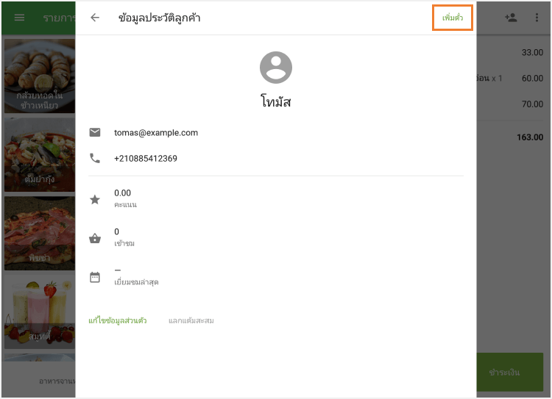Image resolution: width=552 pixels, height=399 pixels.
Task: Click the phone number +210885412369
Action: click(x=146, y=158)
